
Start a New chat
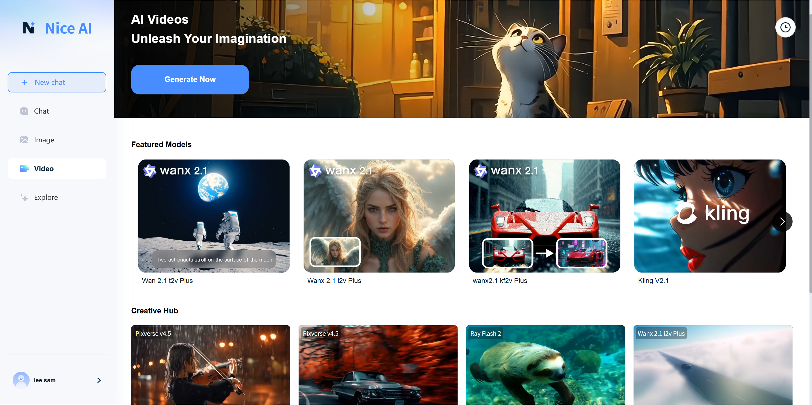[57, 82]
